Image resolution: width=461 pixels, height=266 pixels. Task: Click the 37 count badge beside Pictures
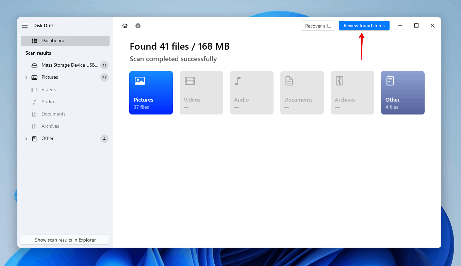[x=104, y=77]
